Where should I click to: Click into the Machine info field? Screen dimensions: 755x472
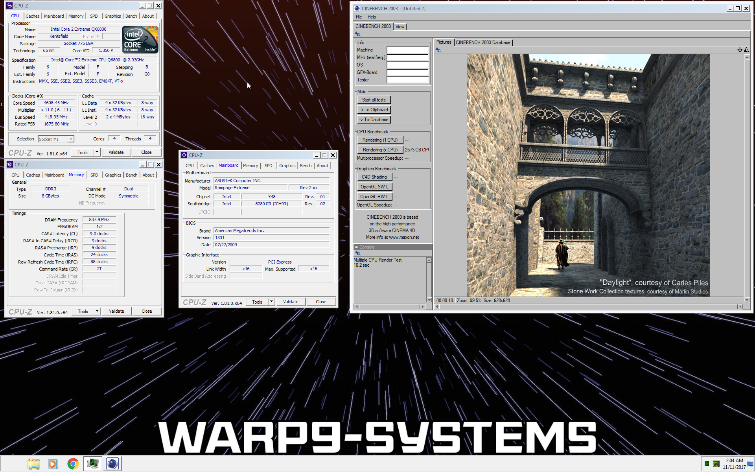pyautogui.click(x=407, y=50)
